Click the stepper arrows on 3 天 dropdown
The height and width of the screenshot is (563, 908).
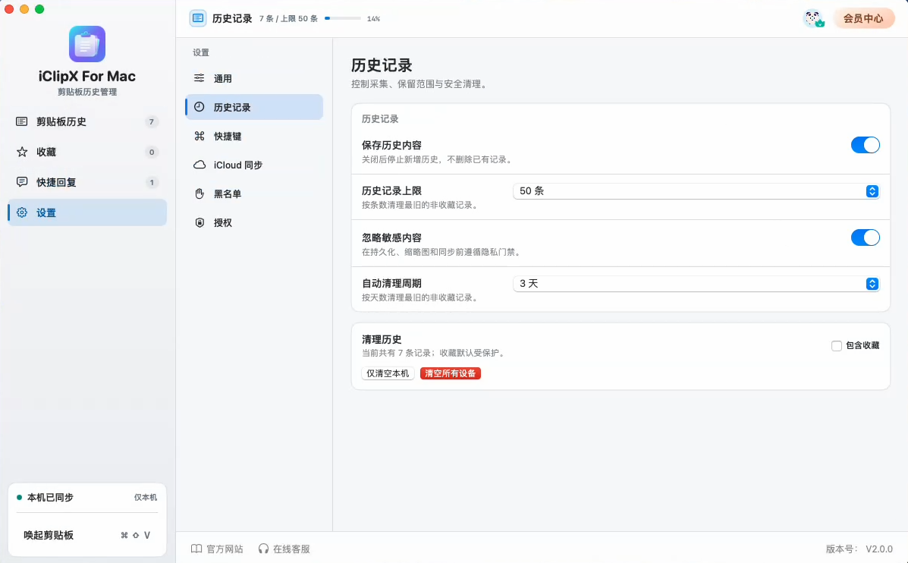[872, 284]
